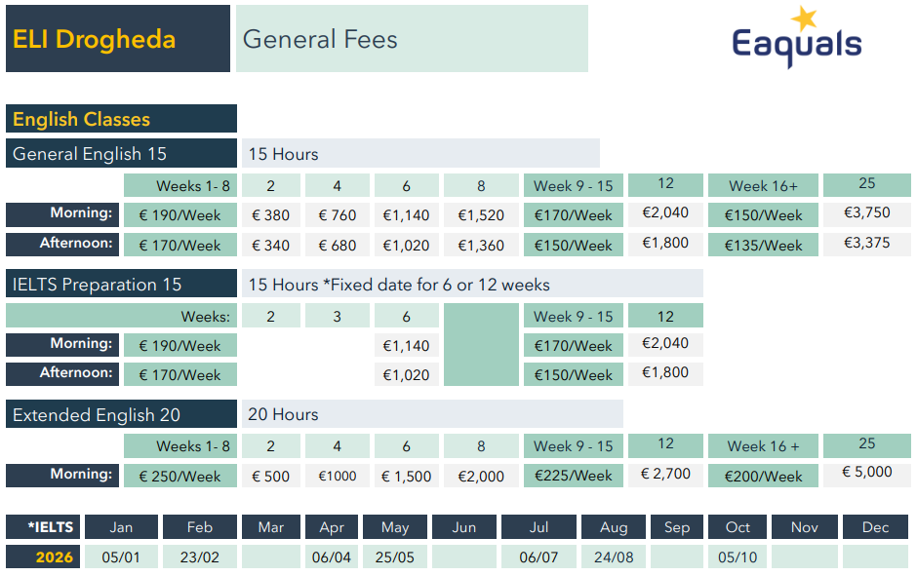Image resolution: width=917 pixels, height=576 pixels.
Task: Open the General English 15 row header
Action: tap(121, 154)
